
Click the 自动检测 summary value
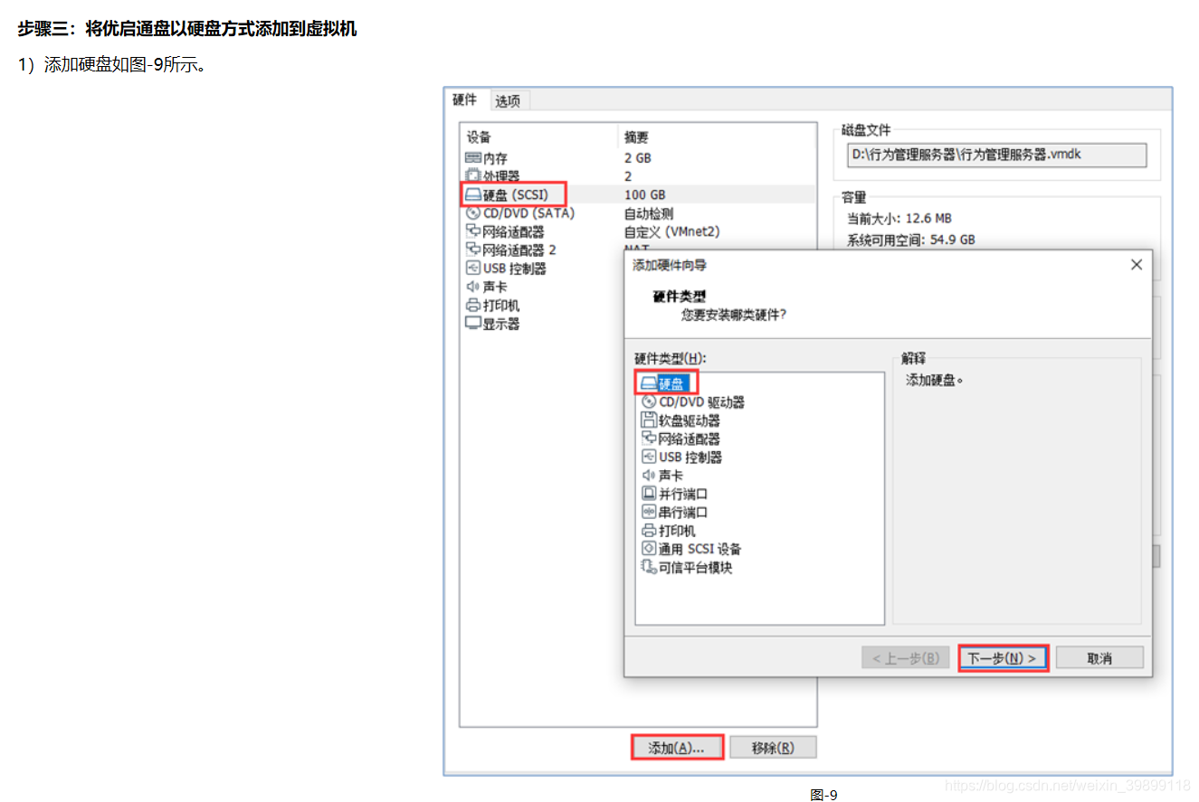pyautogui.click(x=649, y=213)
